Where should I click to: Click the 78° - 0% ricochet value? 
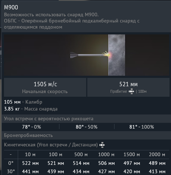click(32, 127)
